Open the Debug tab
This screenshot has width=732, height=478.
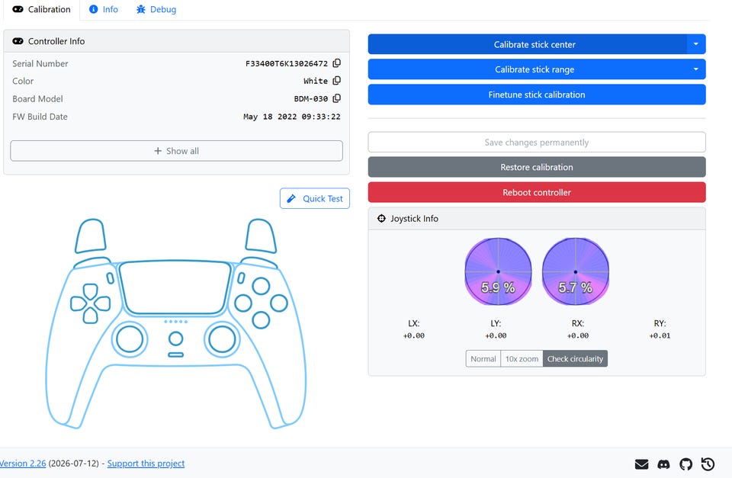coord(156,9)
